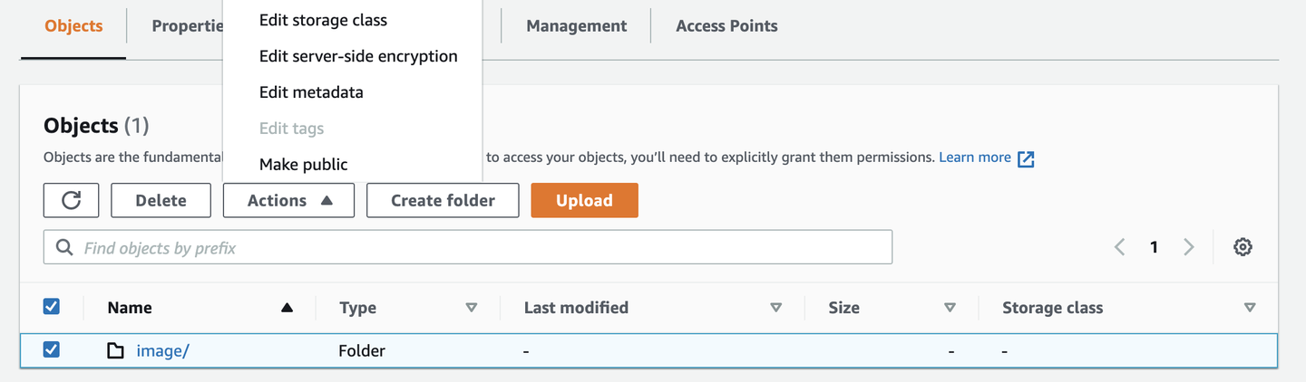Screen dimensions: 1306x382
Task: Click the folder icon next to image/
Action: click(115, 350)
